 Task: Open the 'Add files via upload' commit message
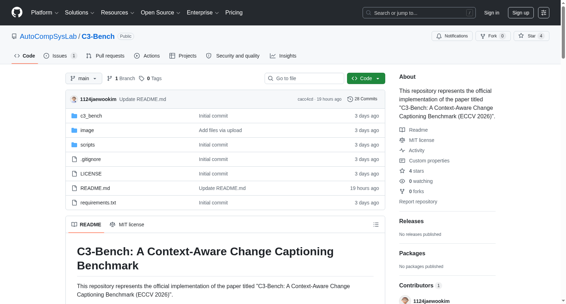click(x=220, y=130)
